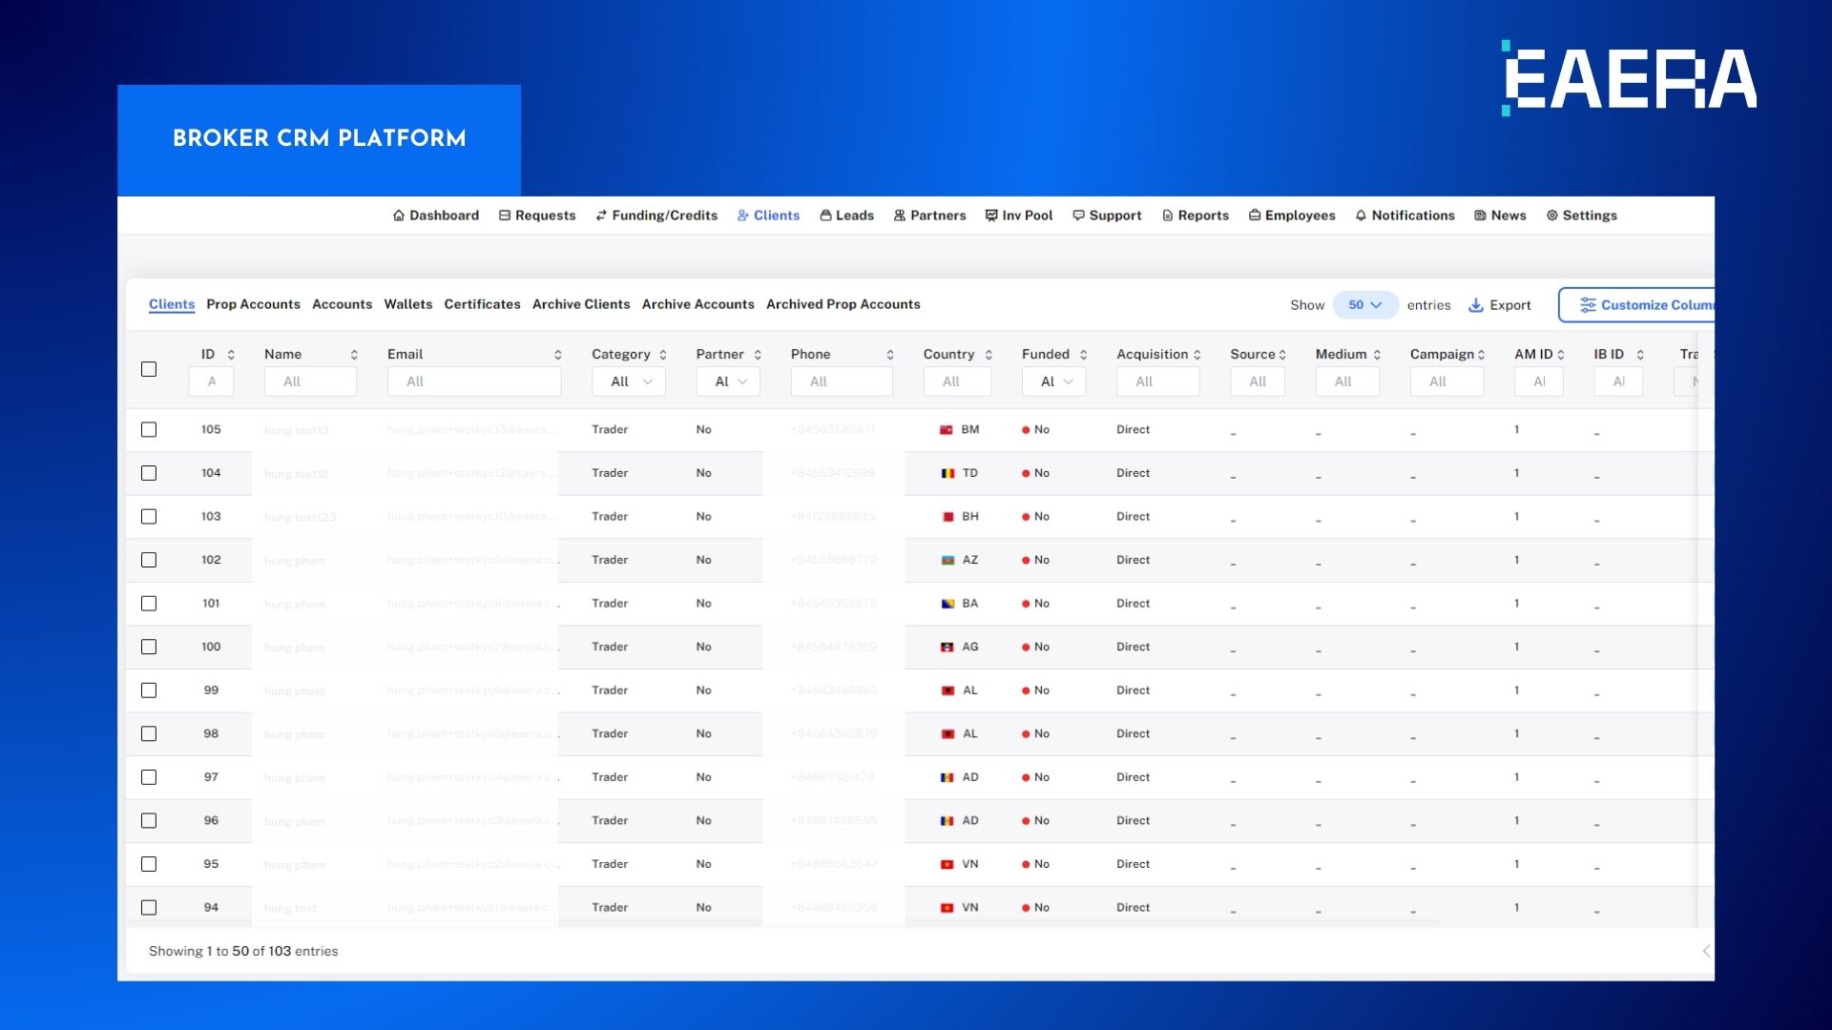
Task: Click the Export button label
Action: pos(1510,305)
